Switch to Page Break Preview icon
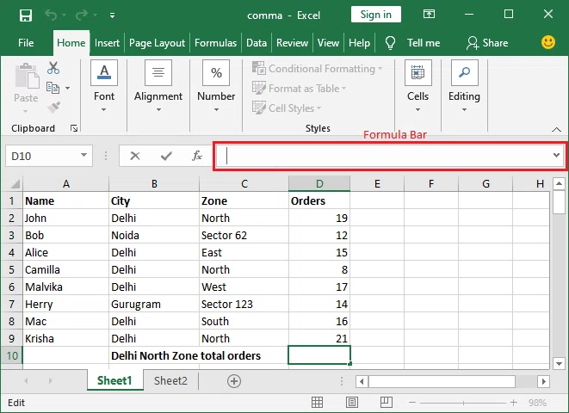 (387, 402)
